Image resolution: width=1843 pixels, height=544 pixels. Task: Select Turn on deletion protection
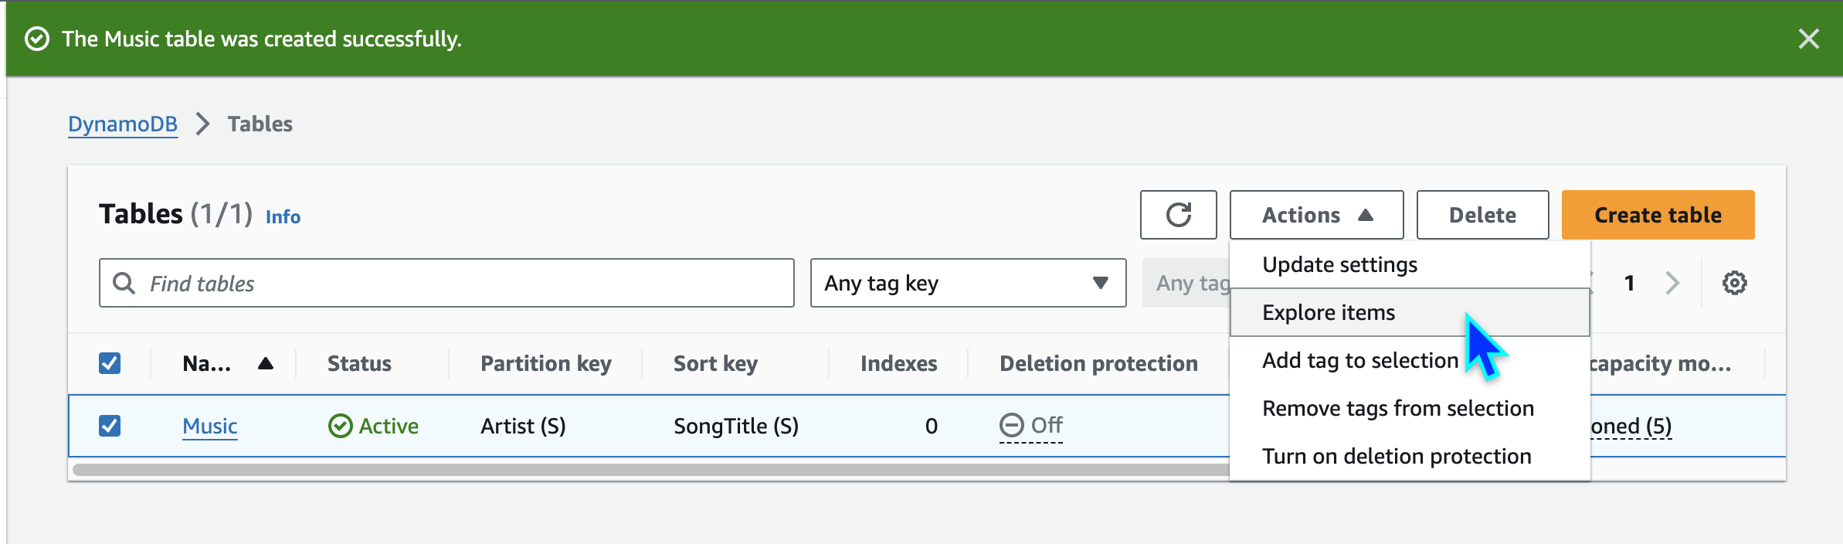[1410, 456]
